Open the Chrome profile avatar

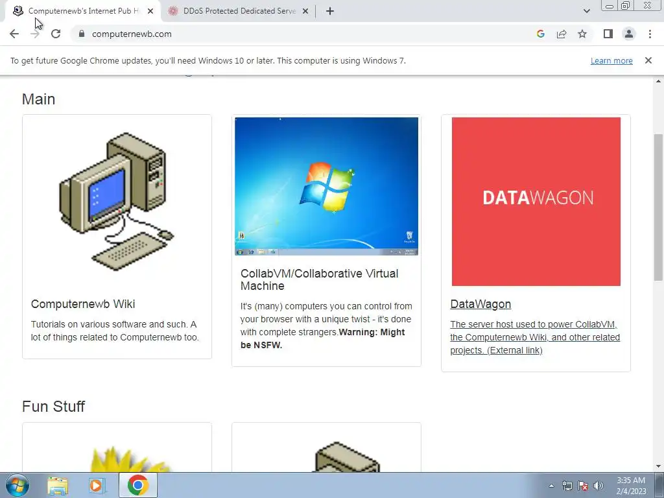coord(629,34)
